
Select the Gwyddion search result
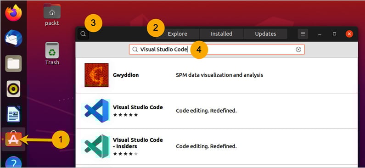click(217, 75)
